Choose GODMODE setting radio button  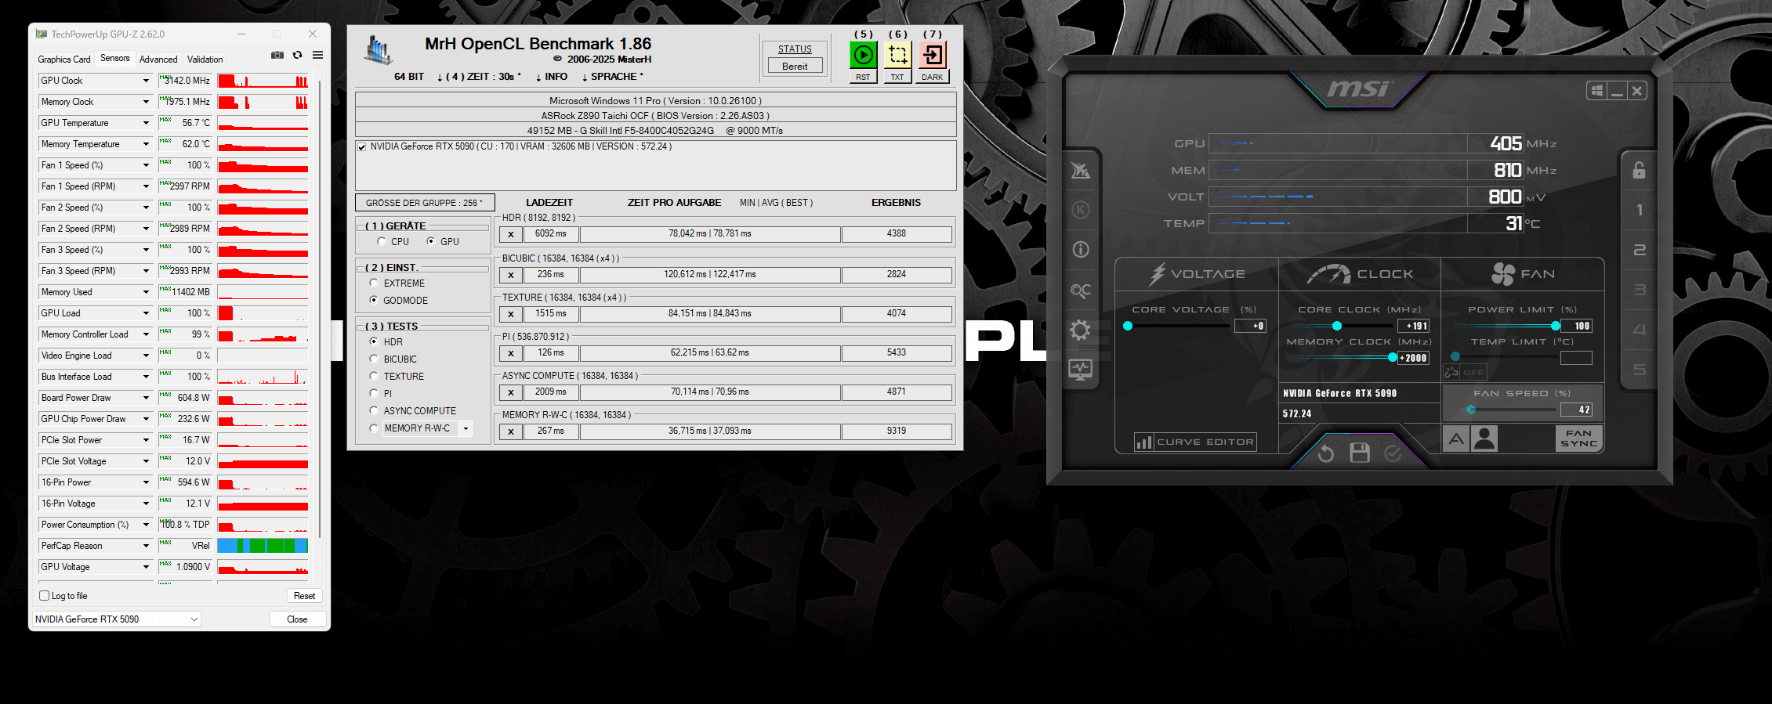(374, 300)
